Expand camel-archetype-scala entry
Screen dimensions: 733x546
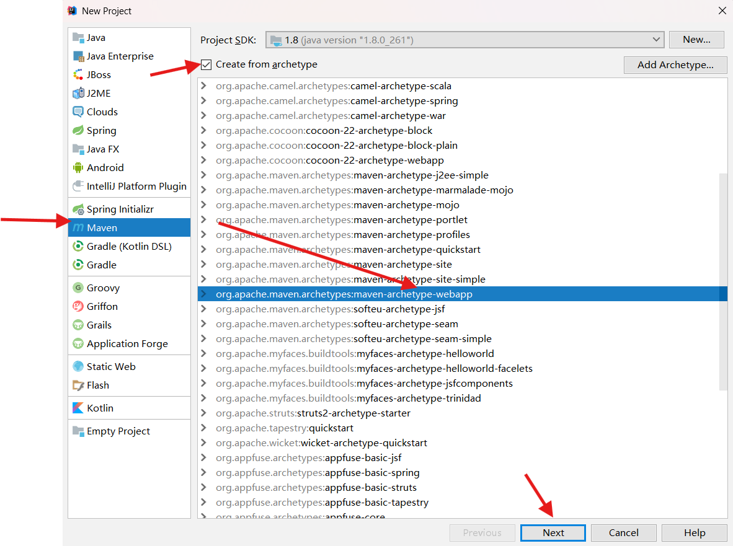point(203,86)
